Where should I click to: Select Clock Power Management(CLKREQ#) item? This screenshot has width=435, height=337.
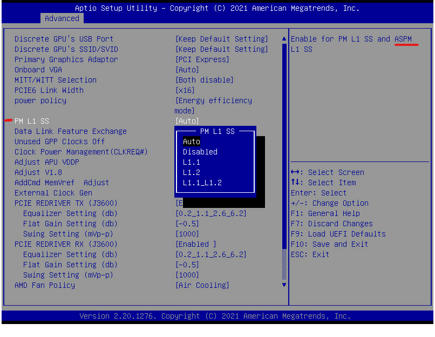point(81,152)
